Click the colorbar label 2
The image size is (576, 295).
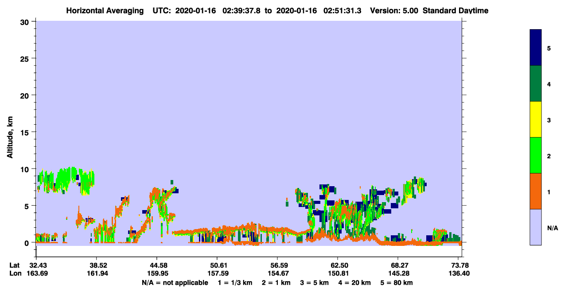pos(549,156)
